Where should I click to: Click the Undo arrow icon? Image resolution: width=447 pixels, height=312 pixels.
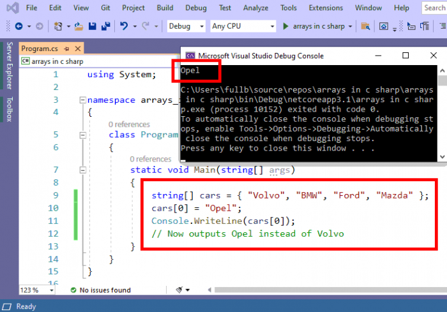pos(124,26)
